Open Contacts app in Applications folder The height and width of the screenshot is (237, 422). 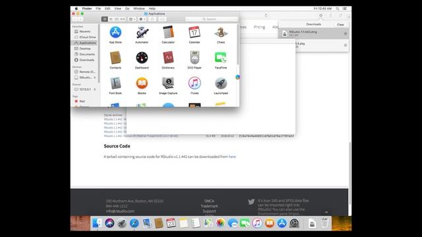tap(115, 58)
